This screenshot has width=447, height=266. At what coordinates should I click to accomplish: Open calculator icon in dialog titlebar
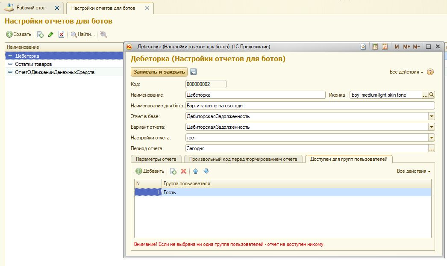pyautogui.click(x=375, y=47)
